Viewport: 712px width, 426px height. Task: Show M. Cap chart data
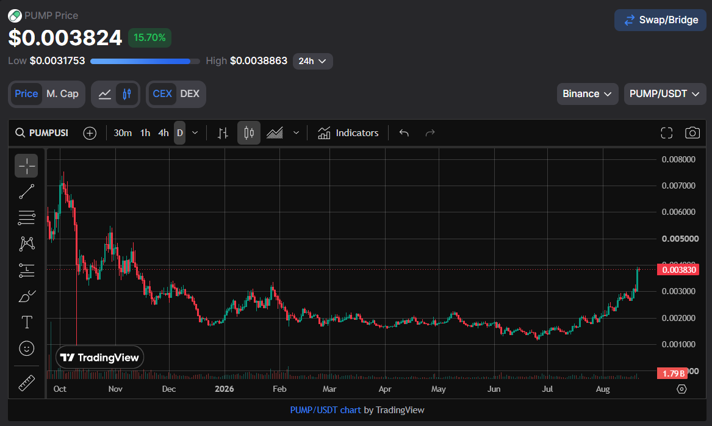[63, 94]
